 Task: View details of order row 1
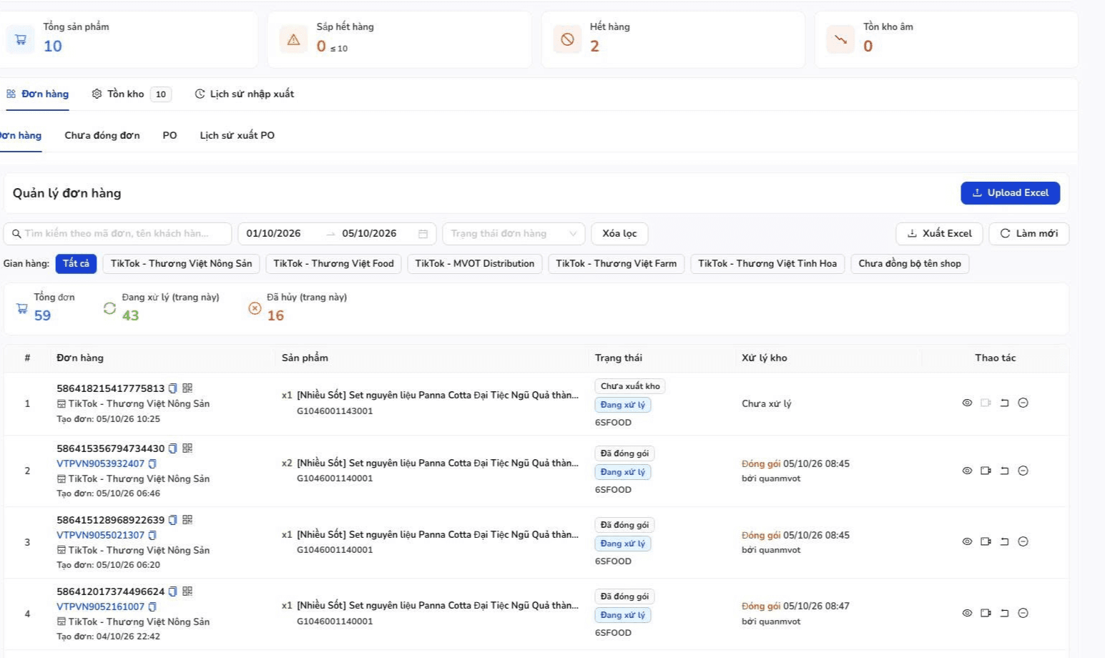[x=967, y=403]
